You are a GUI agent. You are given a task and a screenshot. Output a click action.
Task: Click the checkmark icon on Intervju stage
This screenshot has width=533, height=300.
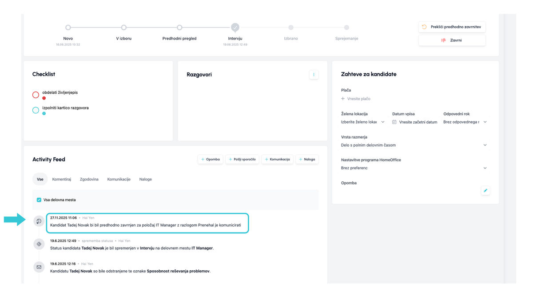click(235, 28)
